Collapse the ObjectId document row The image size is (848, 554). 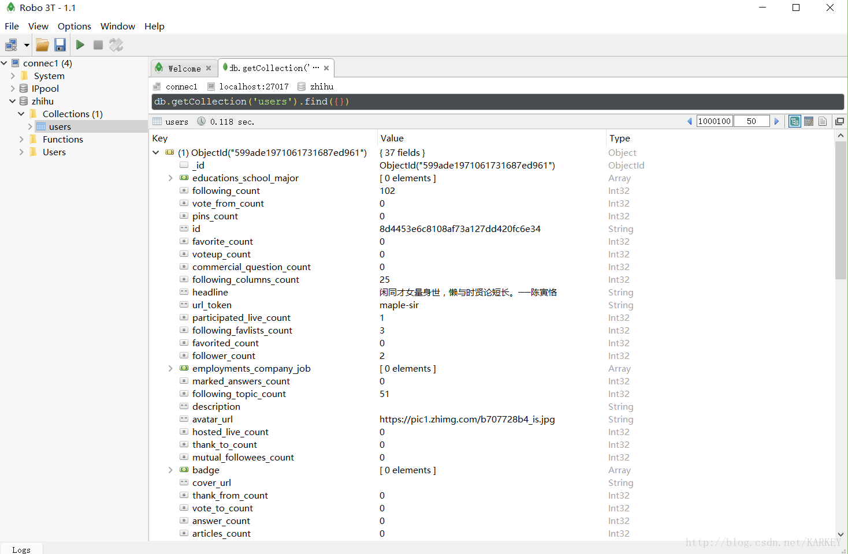pyautogui.click(x=155, y=152)
